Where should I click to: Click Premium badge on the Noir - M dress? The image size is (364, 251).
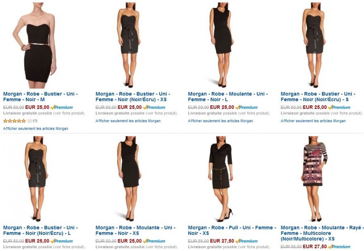coord(61,107)
